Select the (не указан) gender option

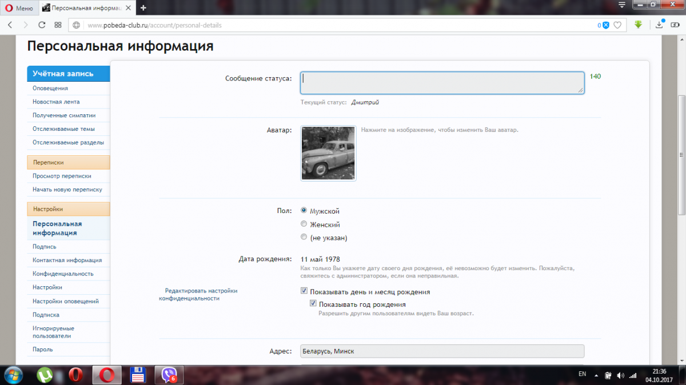click(304, 238)
